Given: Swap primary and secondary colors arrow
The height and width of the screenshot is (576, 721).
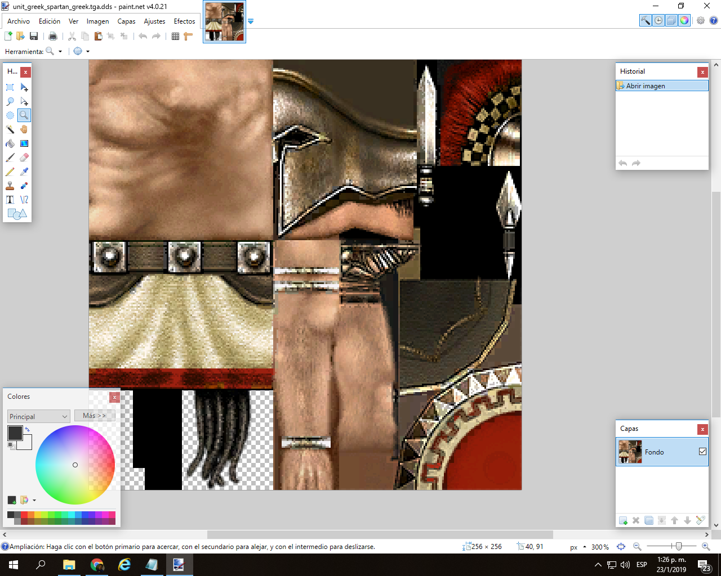Looking at the screenshot, I should point(27,429).
